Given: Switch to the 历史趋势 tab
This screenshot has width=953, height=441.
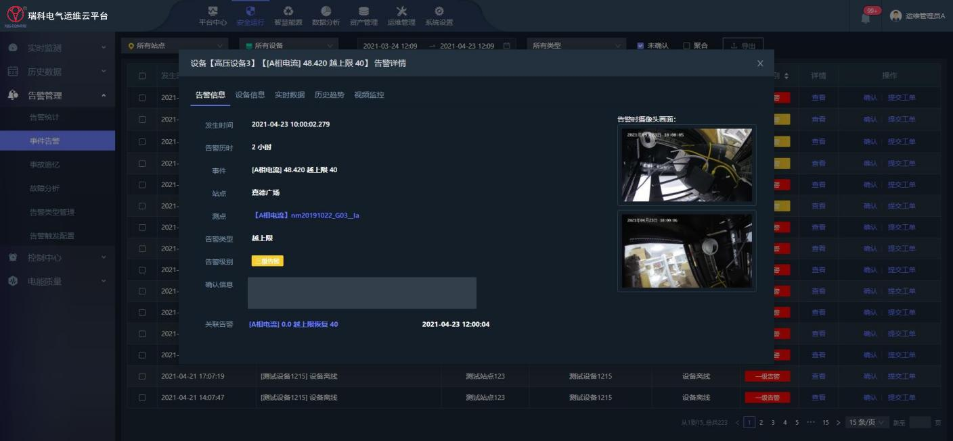Looking at the screenshot, I should tap(329, 95).
